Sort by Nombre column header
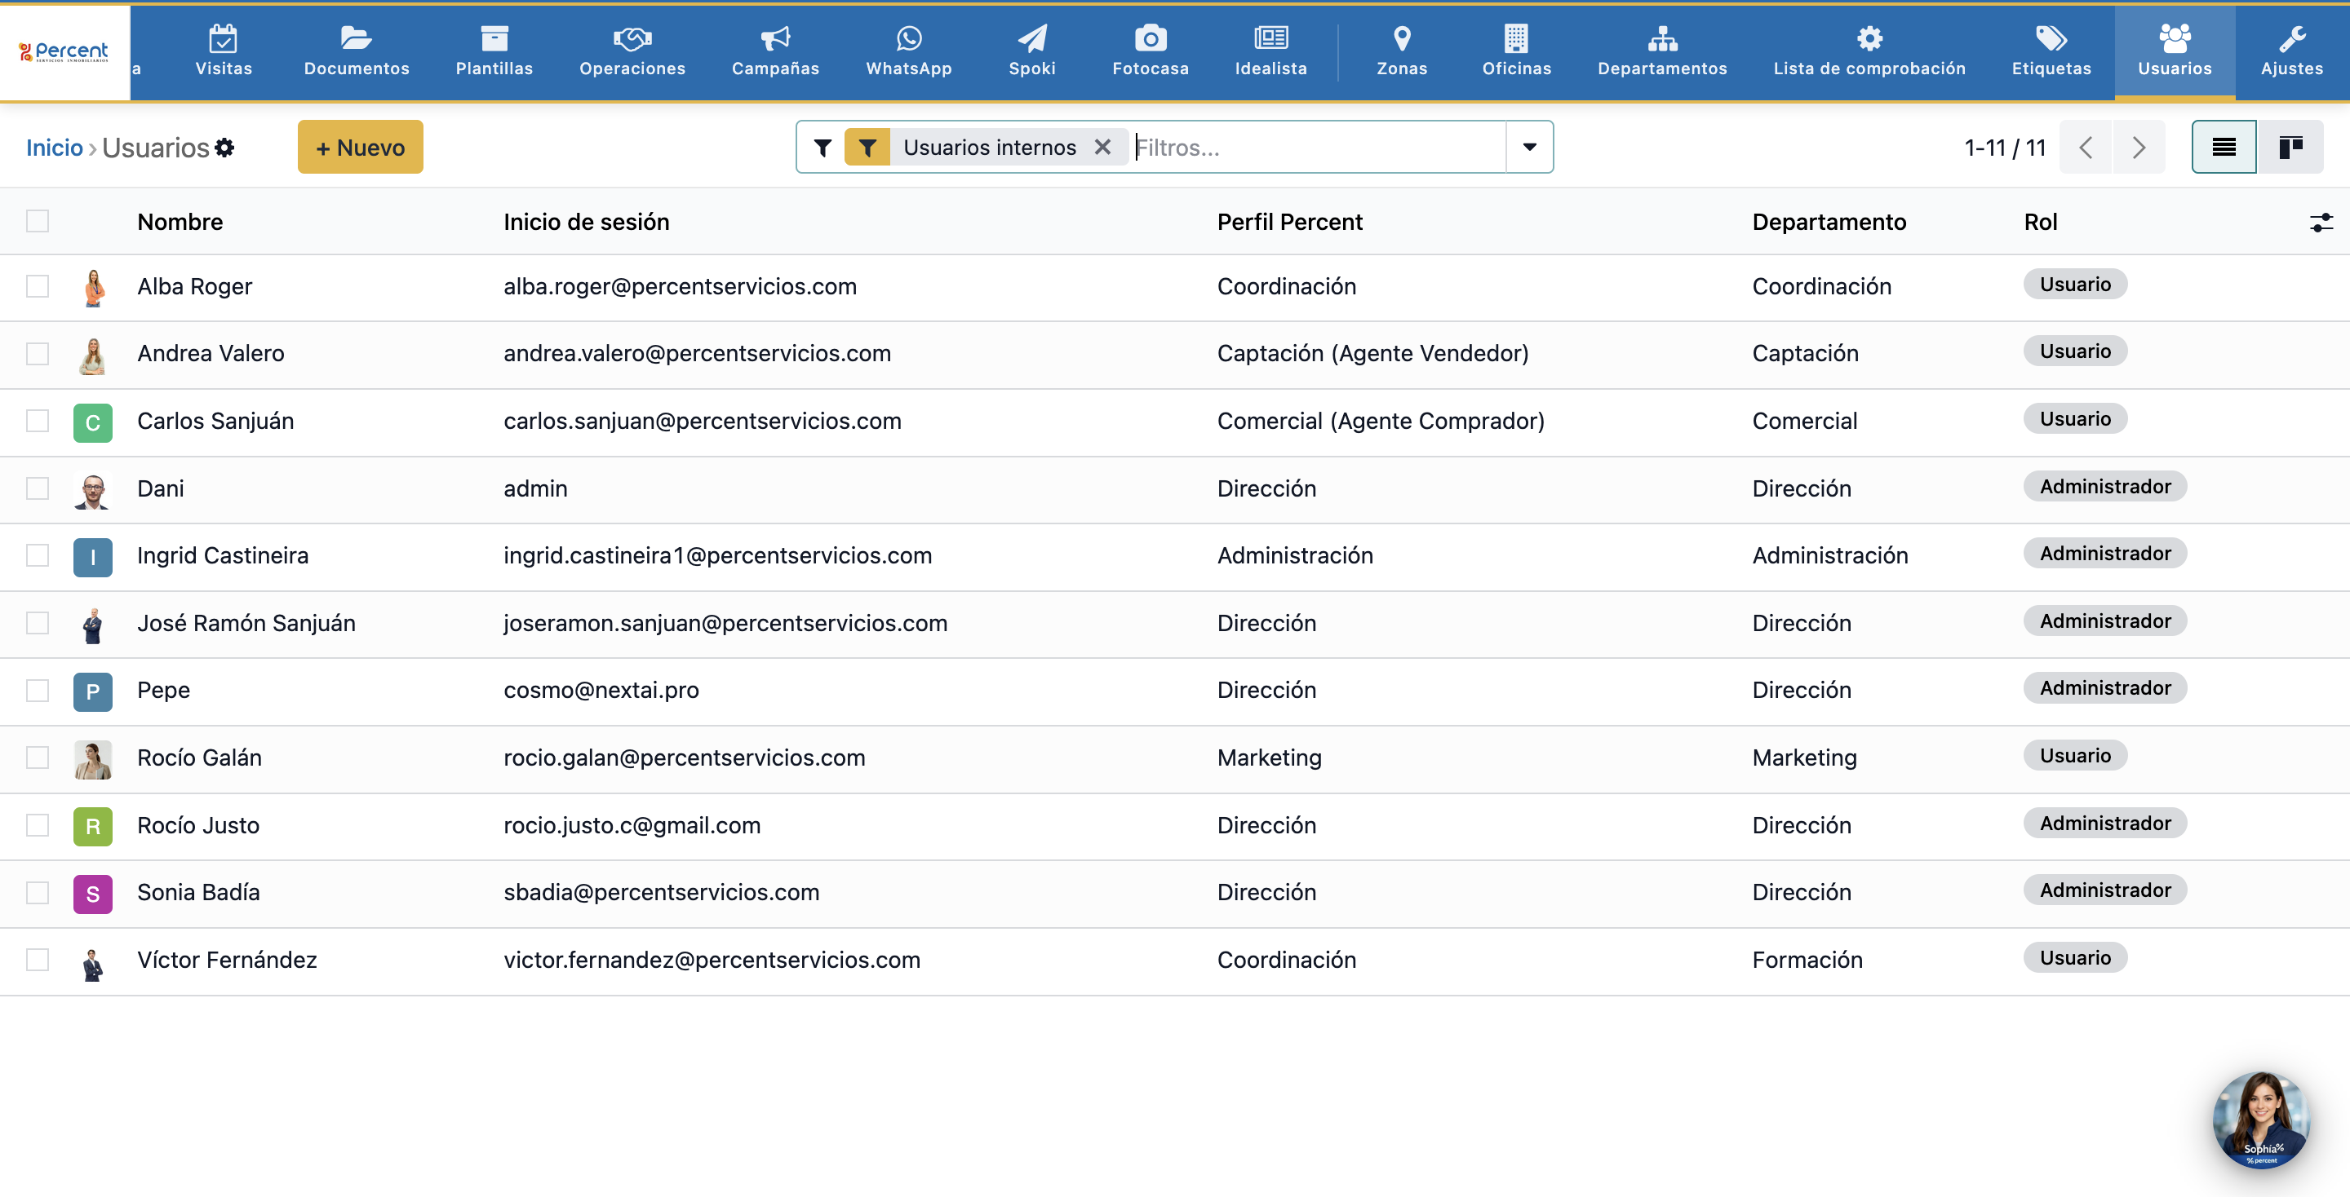 180,223
